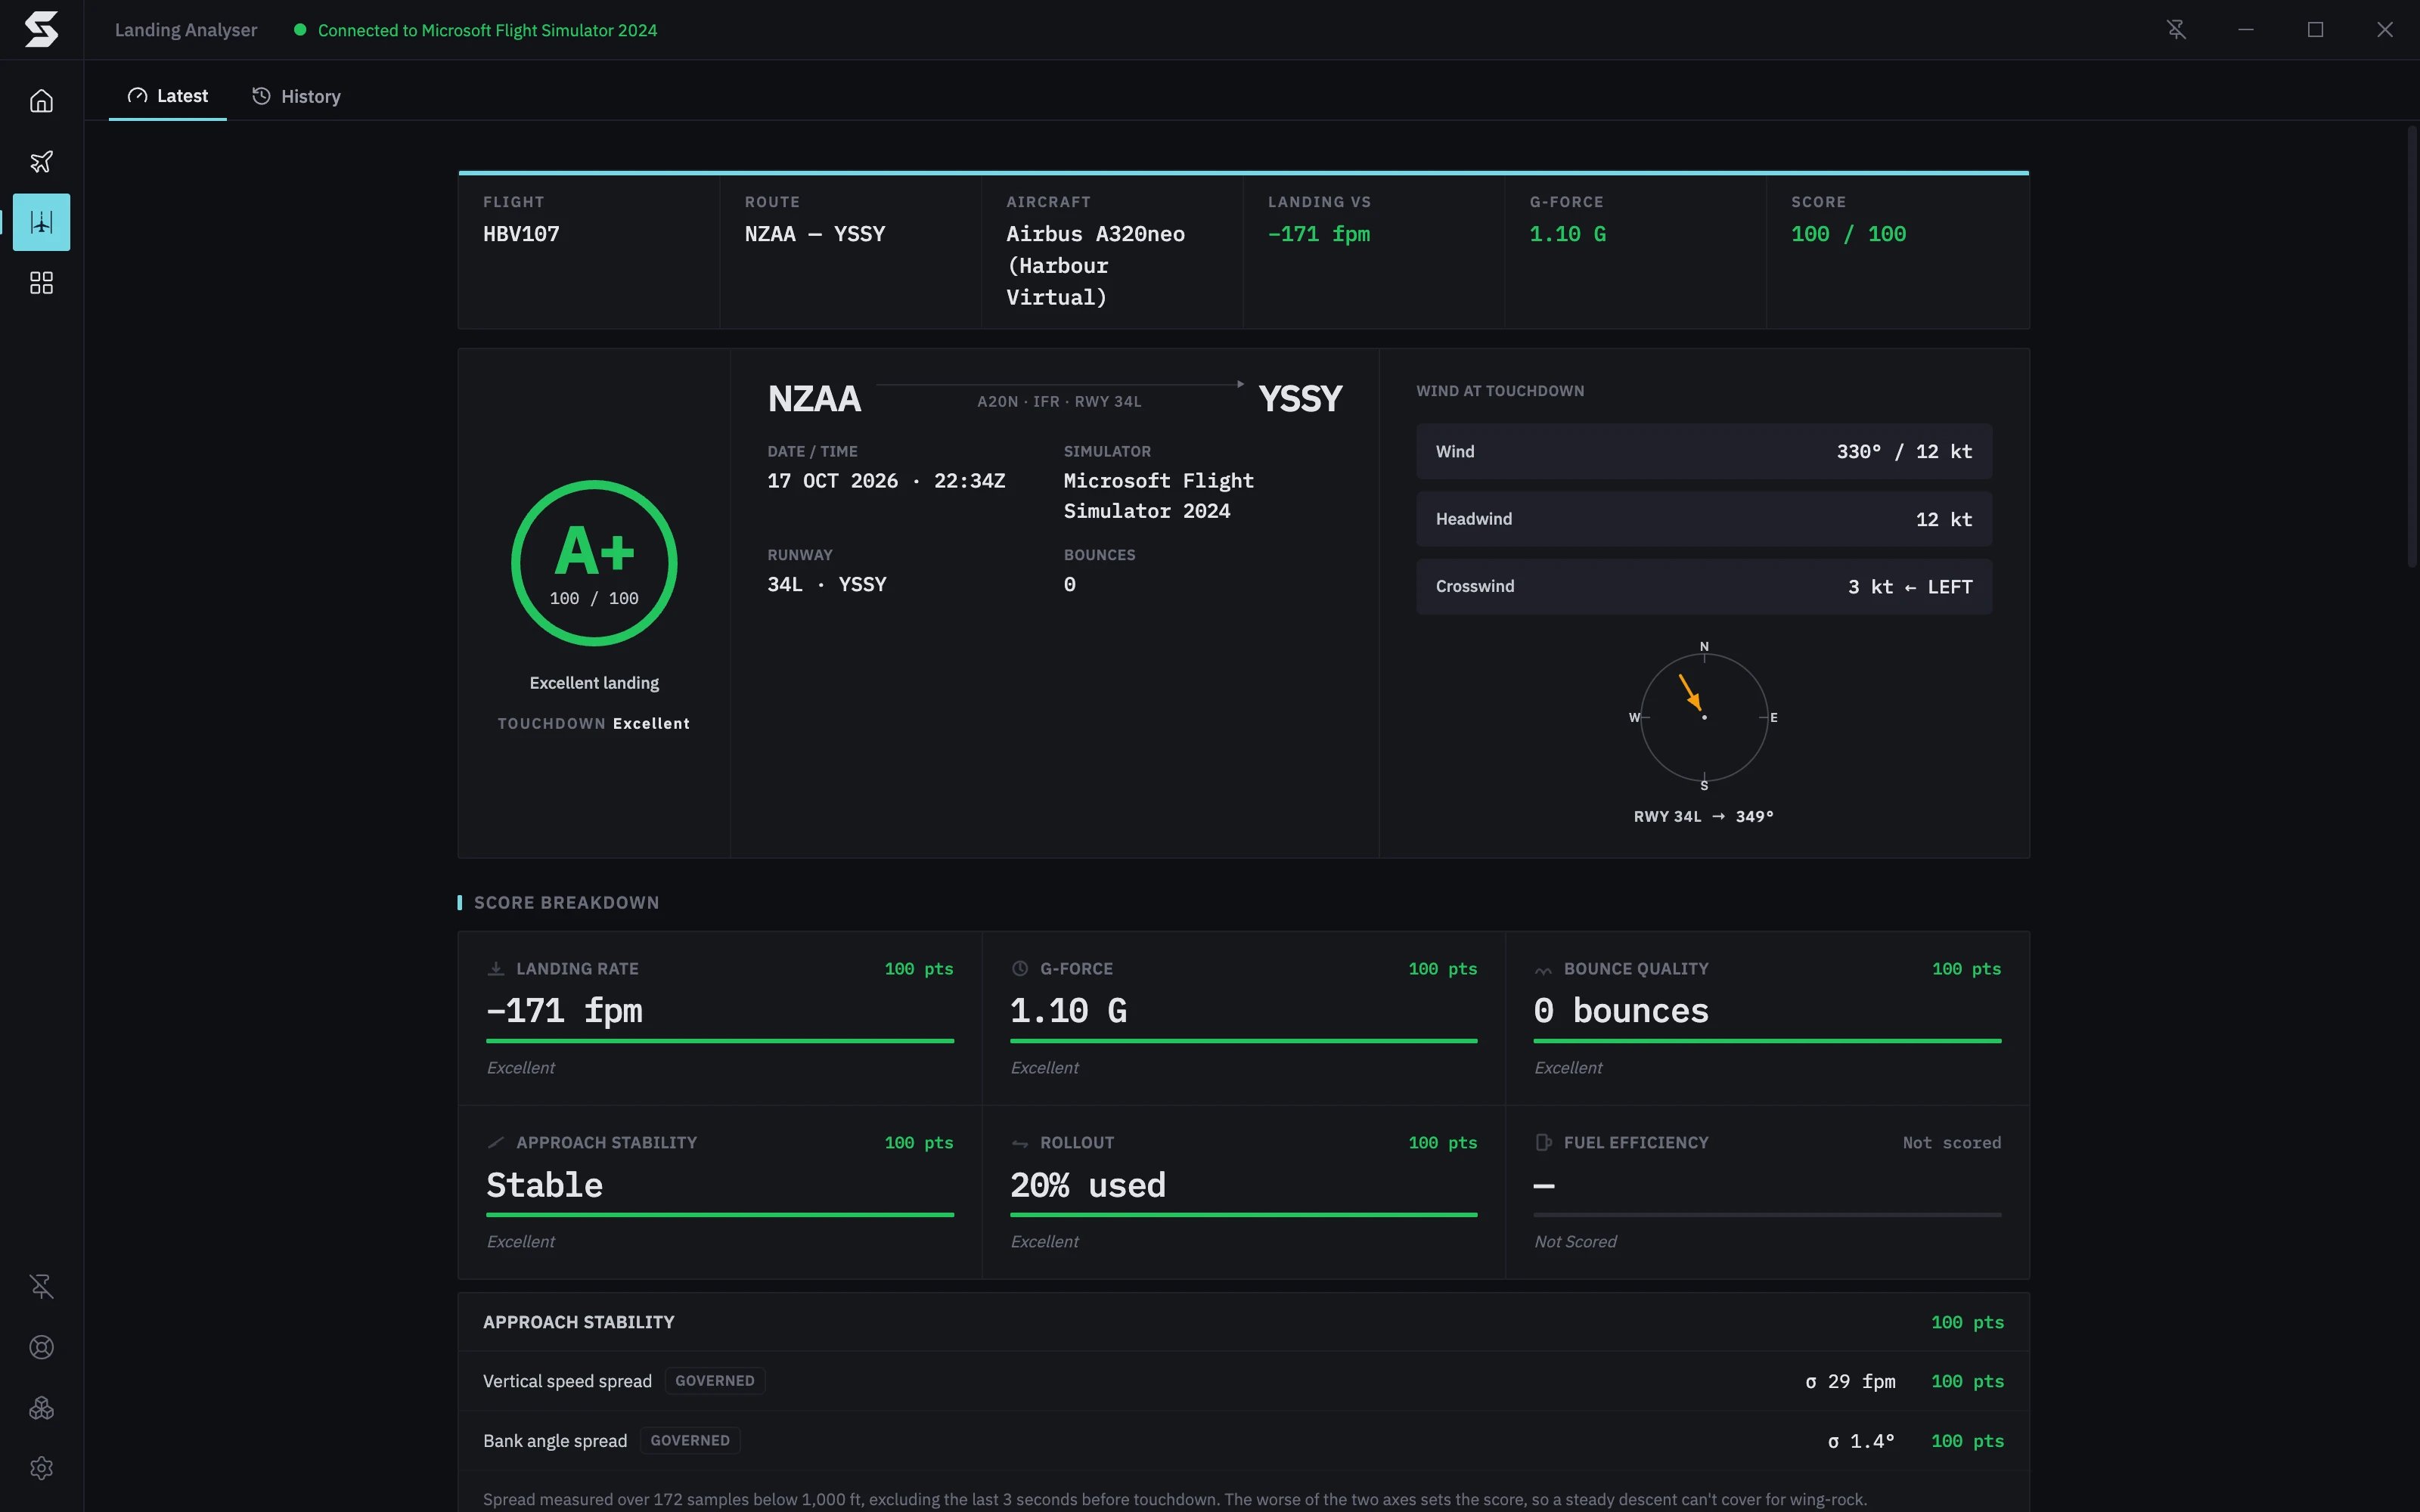Viewport: 2420px width, 1512px height.
Task: Click the '20% used' rollout value
Action: tap(1088, 1185)
